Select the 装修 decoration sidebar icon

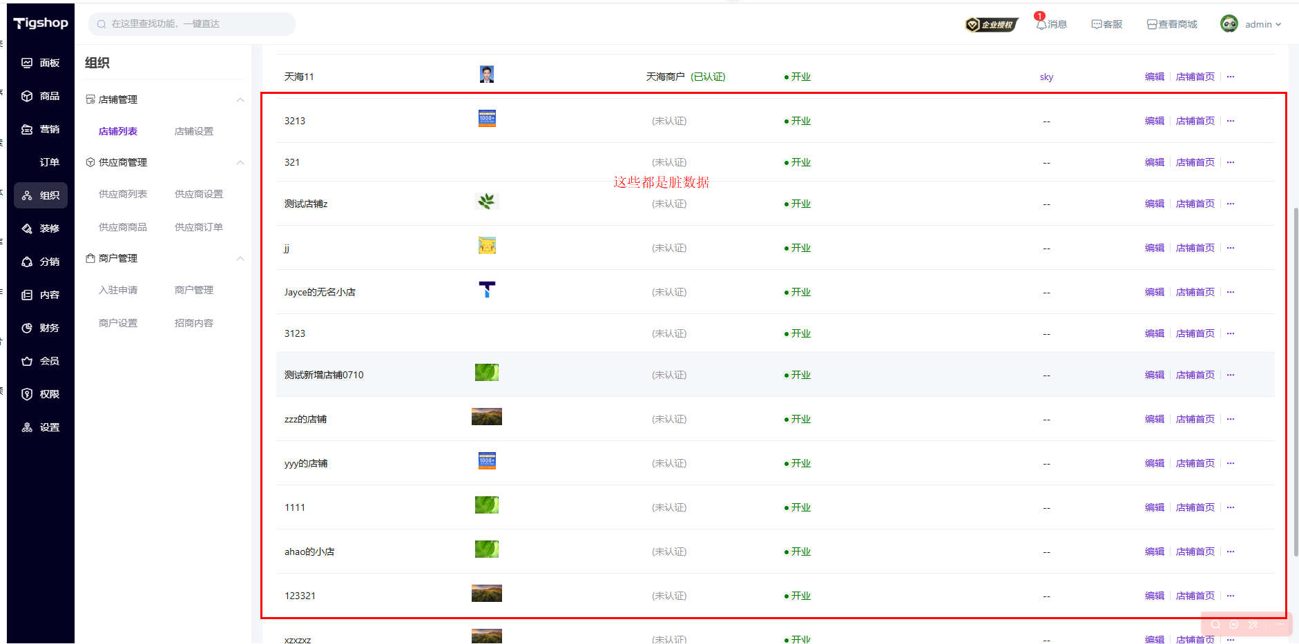27,228
